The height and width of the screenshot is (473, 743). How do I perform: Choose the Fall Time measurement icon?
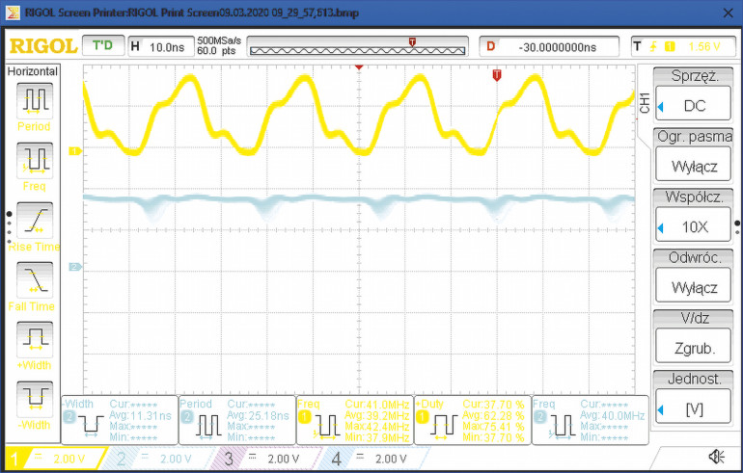pos(35,279)
